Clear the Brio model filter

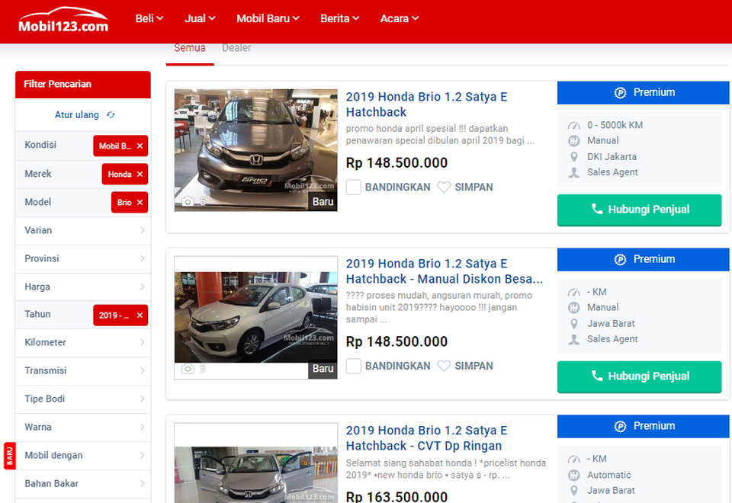(x=140, y=203)
